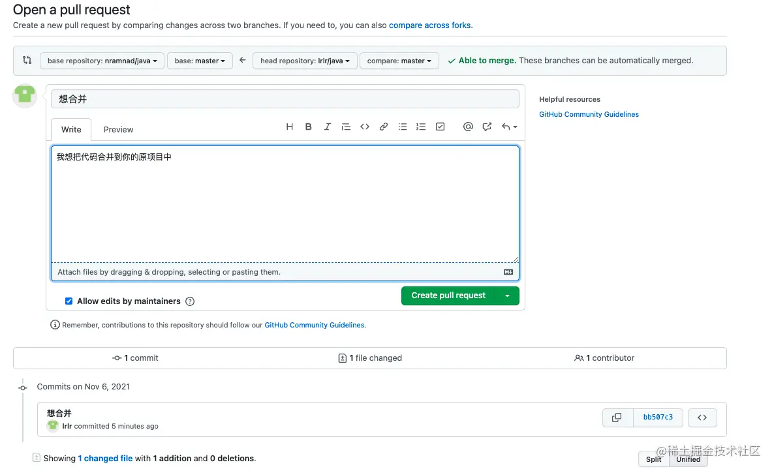
Task: Open the 1 changed file link
Action: 105,458
